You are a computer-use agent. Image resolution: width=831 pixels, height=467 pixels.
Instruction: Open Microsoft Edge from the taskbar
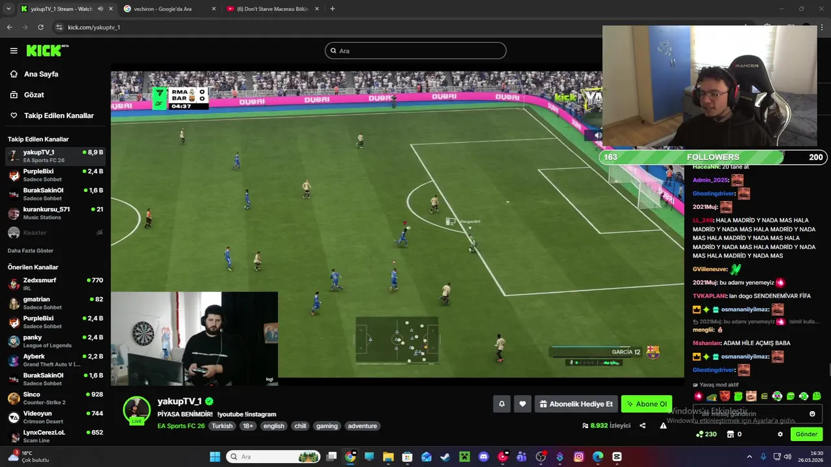597,457
